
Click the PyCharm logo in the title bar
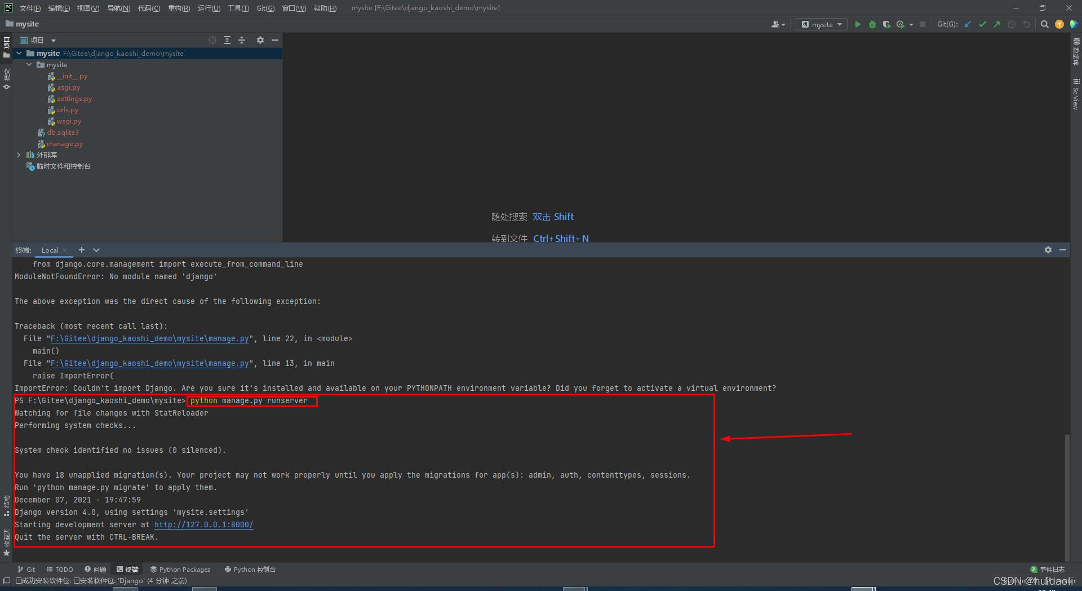point(8,7)
